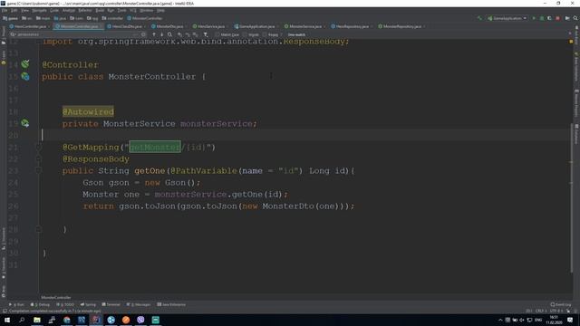Click the find-in-file search field

[78, 34]
